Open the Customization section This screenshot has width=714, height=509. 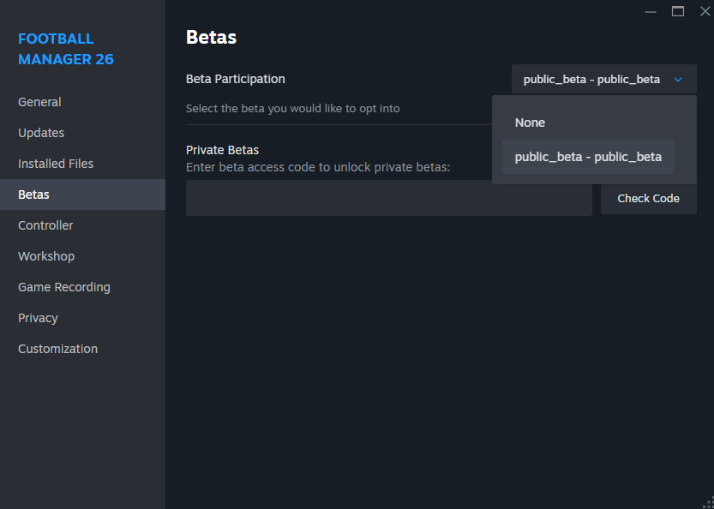[x=57, y=349]
